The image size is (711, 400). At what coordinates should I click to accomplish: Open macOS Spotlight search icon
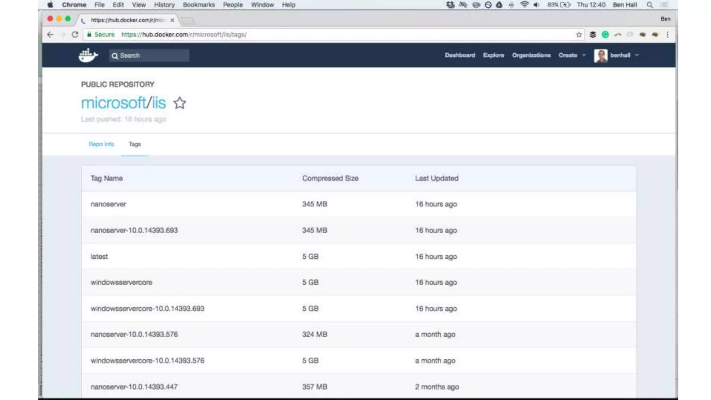(650, 5)
